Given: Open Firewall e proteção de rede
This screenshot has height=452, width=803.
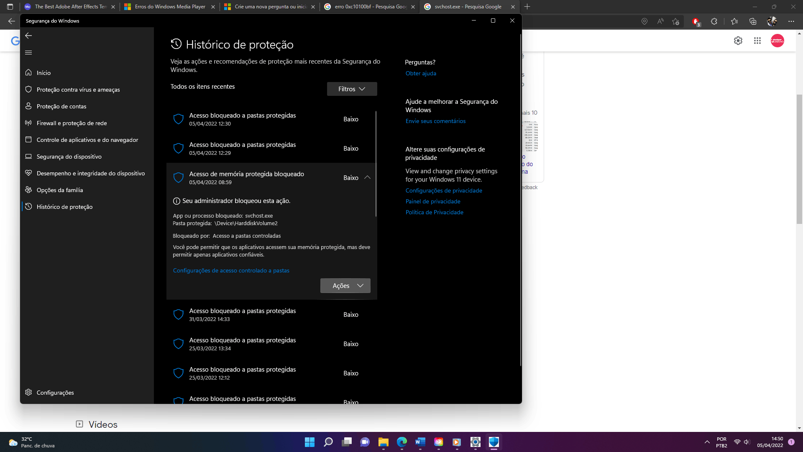Looking at the screenshot, I should point(87,123).
